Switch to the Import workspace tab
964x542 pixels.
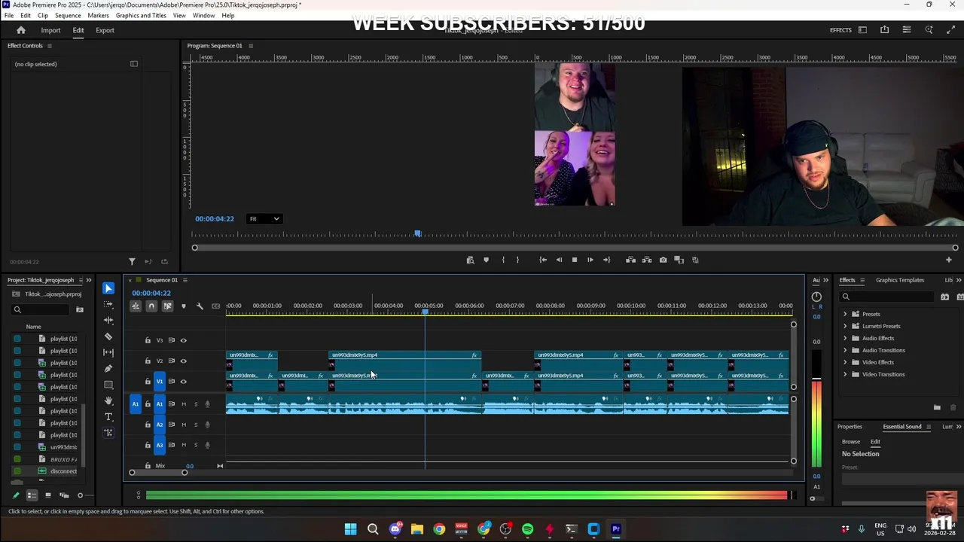coord(50,30)
